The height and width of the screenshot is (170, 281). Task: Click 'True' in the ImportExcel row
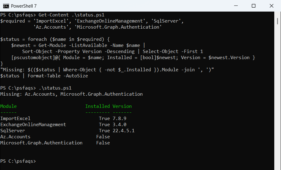104,119
